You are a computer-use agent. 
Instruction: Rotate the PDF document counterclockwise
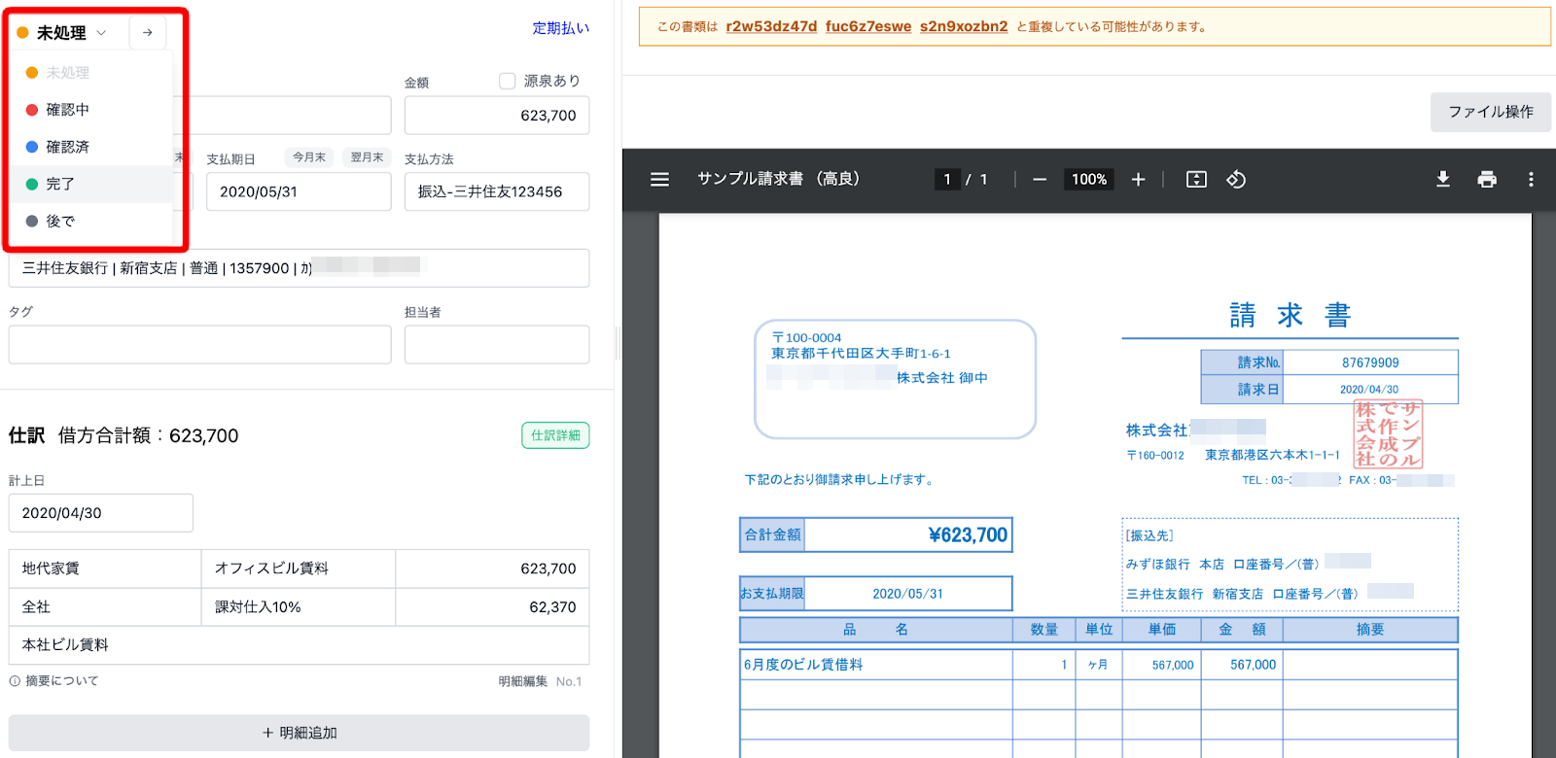coord(1236,180)
